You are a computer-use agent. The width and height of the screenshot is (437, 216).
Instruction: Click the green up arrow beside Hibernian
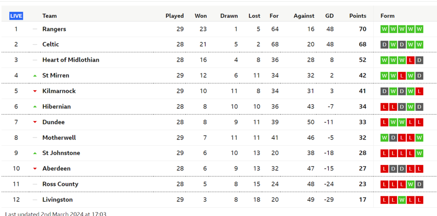35,106
